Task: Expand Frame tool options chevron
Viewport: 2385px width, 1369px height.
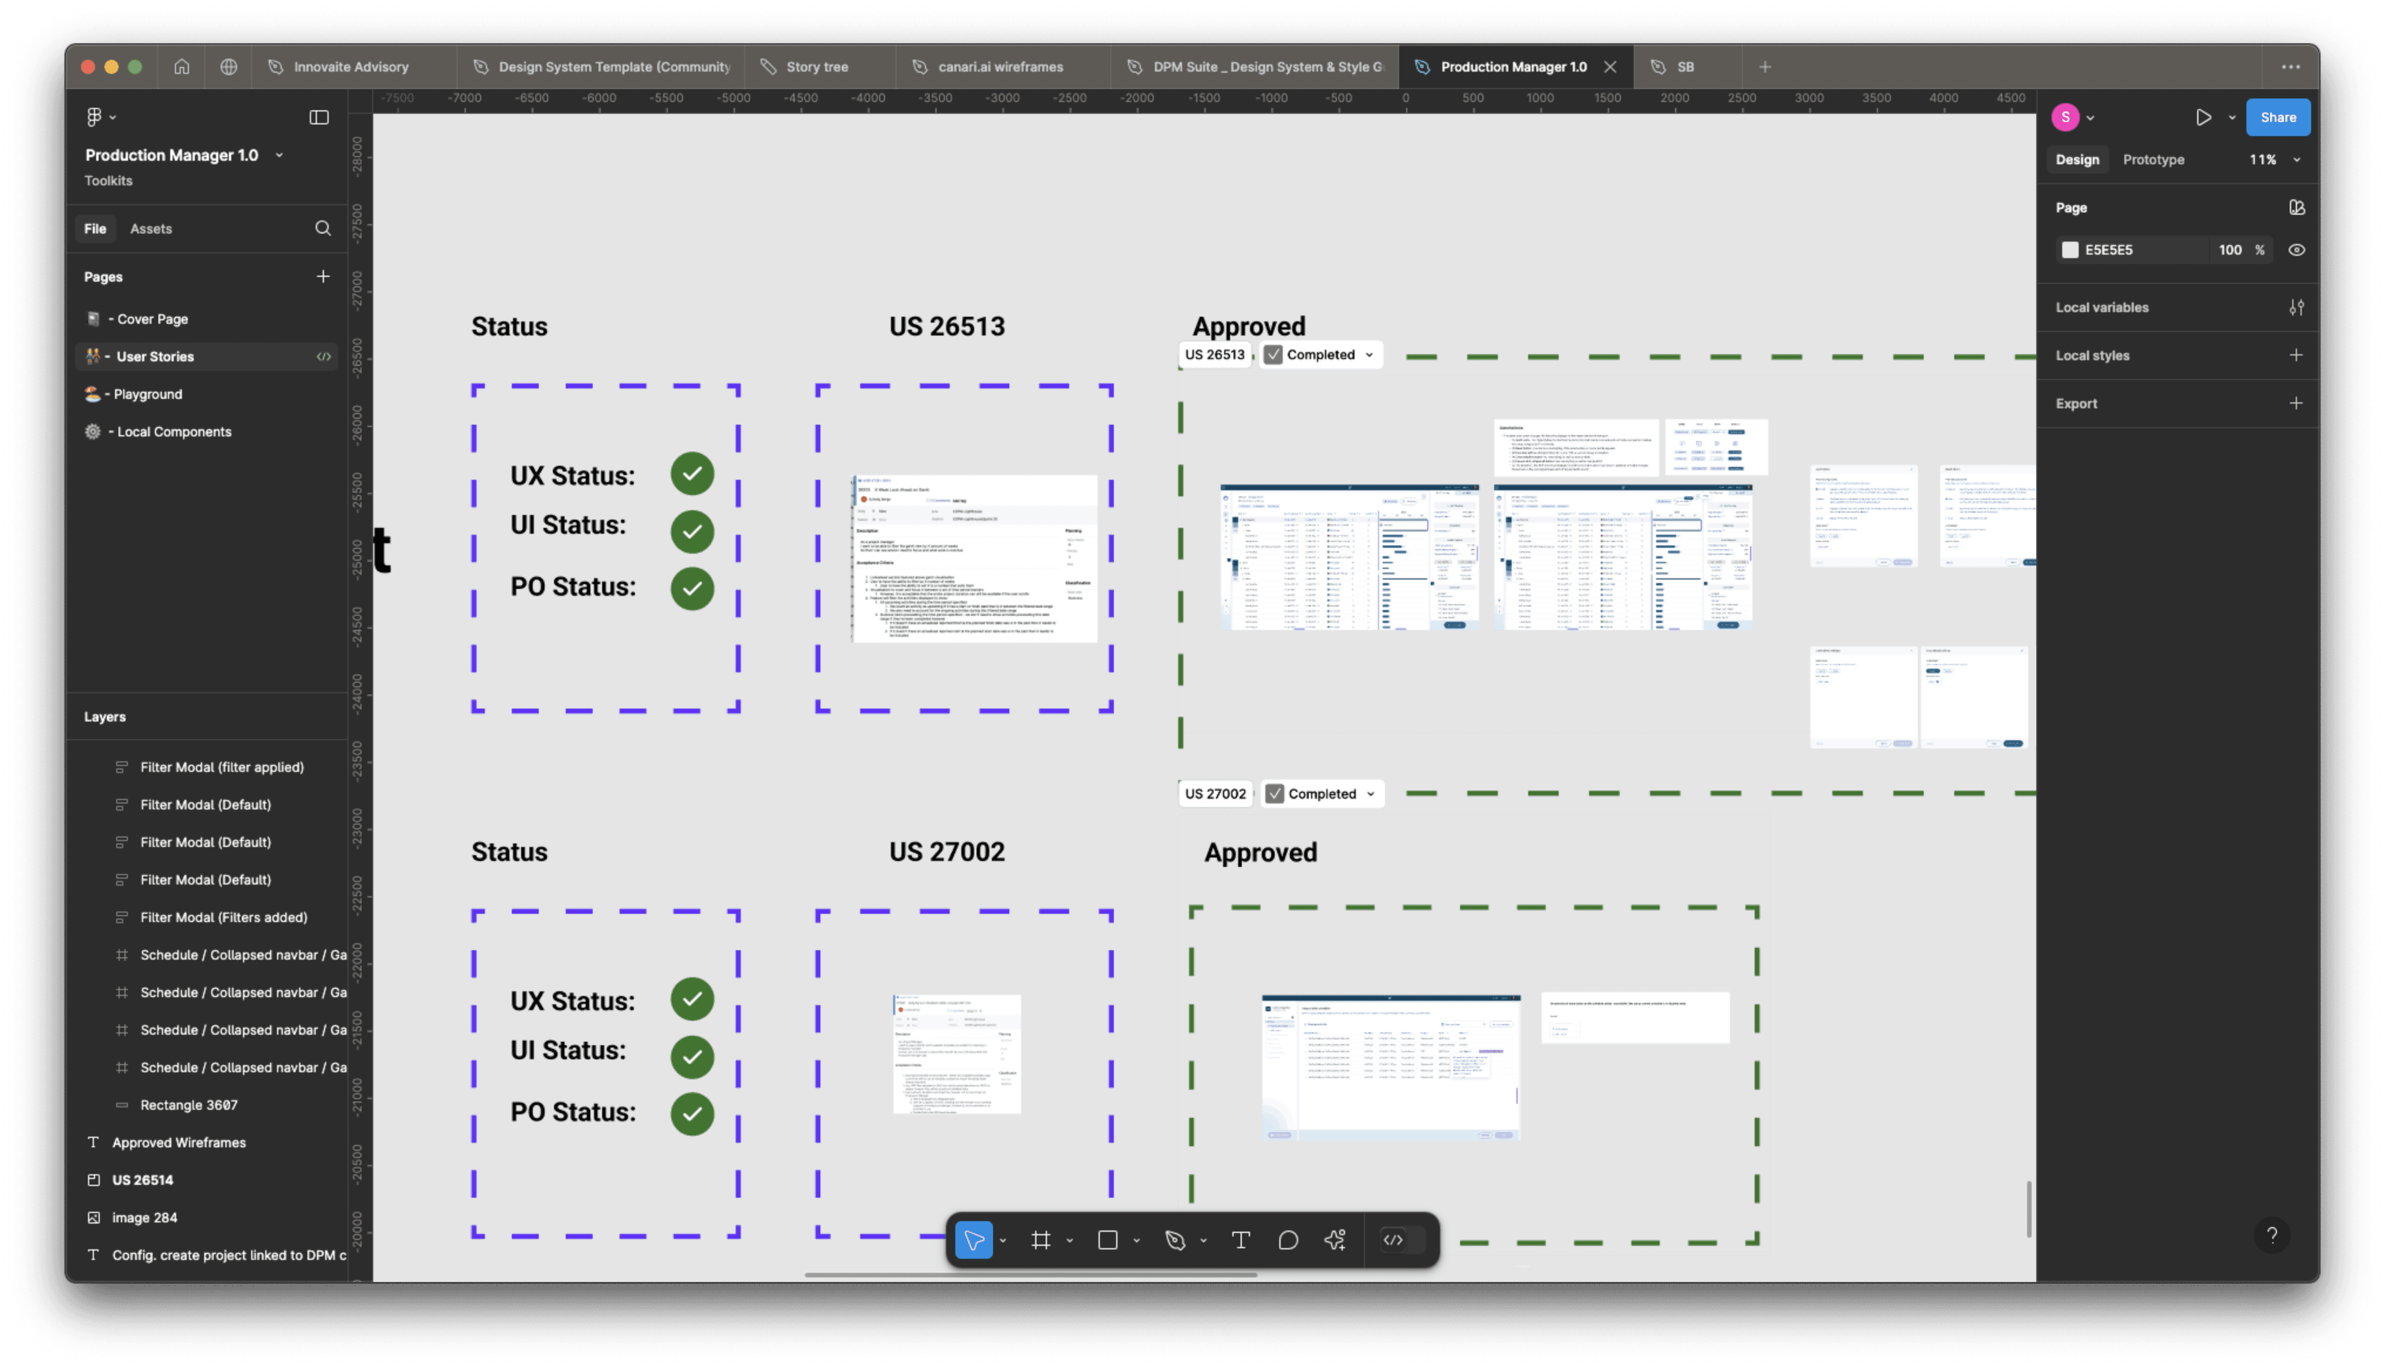Action: tap(1069, 1241)
